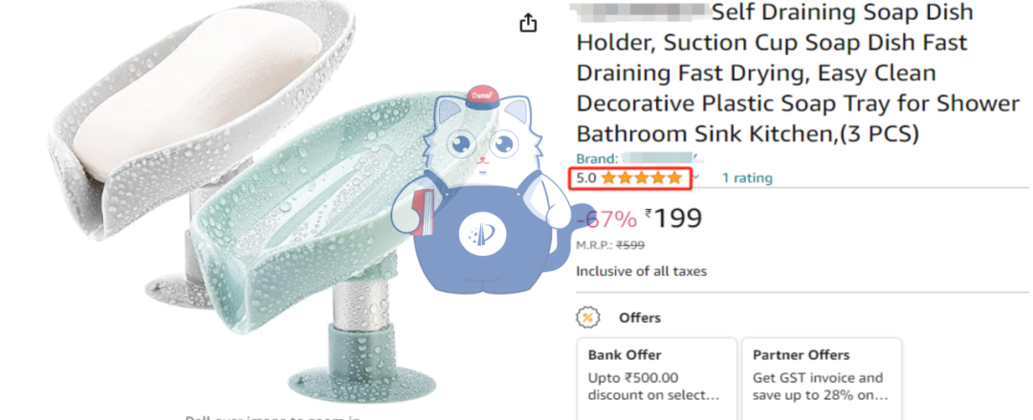Click the five-star rating icons
Screen dimensions: 1033x420
[642, 178]
